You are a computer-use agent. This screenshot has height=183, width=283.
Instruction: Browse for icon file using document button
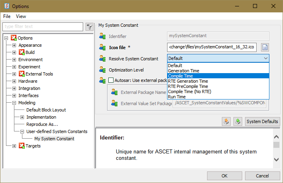pos(265,47)
